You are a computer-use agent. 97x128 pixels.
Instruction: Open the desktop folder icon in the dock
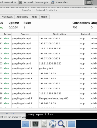click(25, 124)
